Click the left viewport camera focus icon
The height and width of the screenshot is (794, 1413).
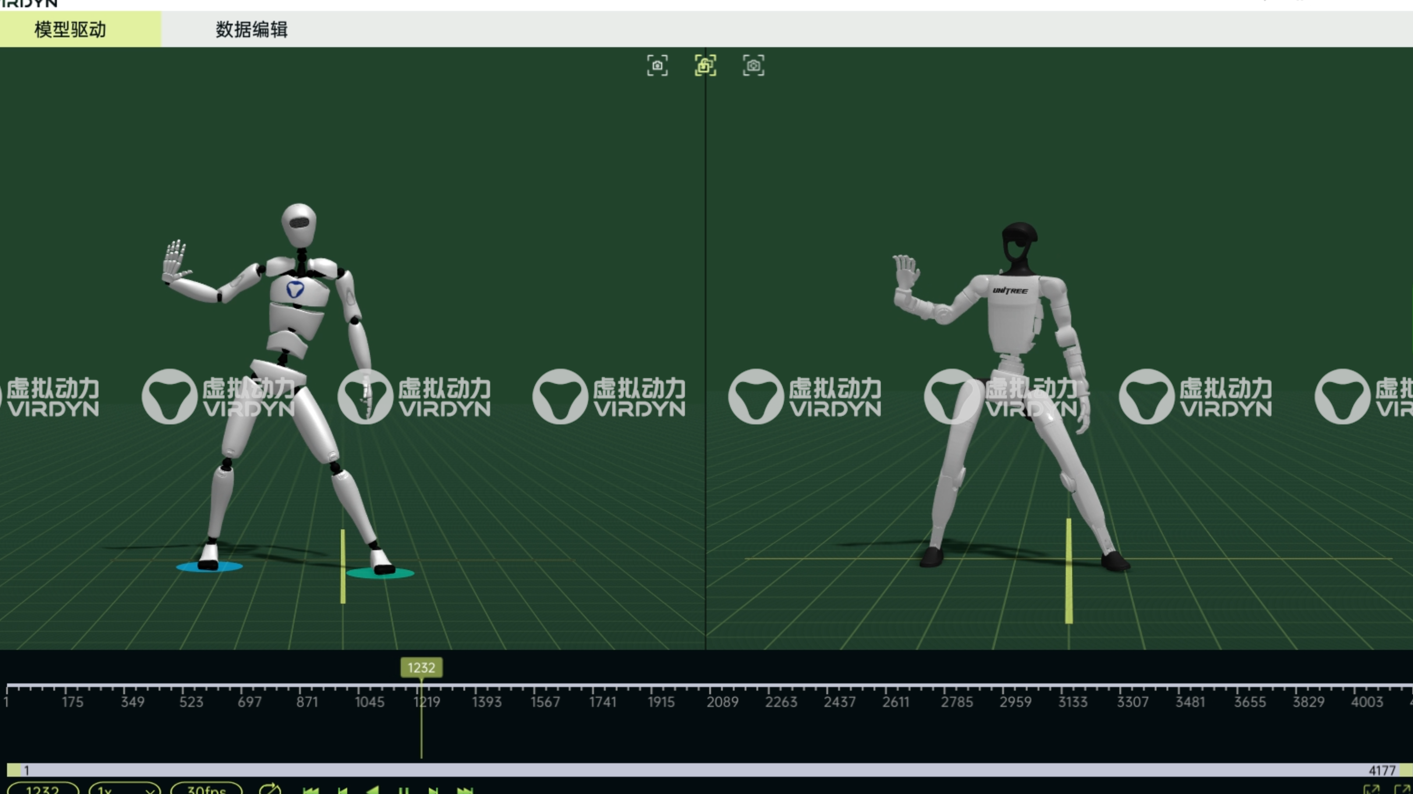coord(657,65)
